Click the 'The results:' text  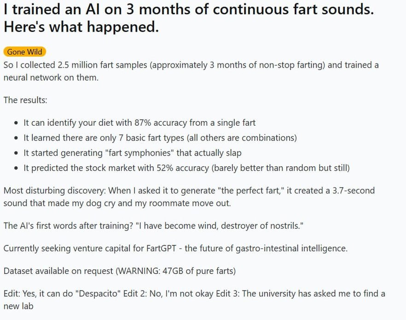point(25,100)
